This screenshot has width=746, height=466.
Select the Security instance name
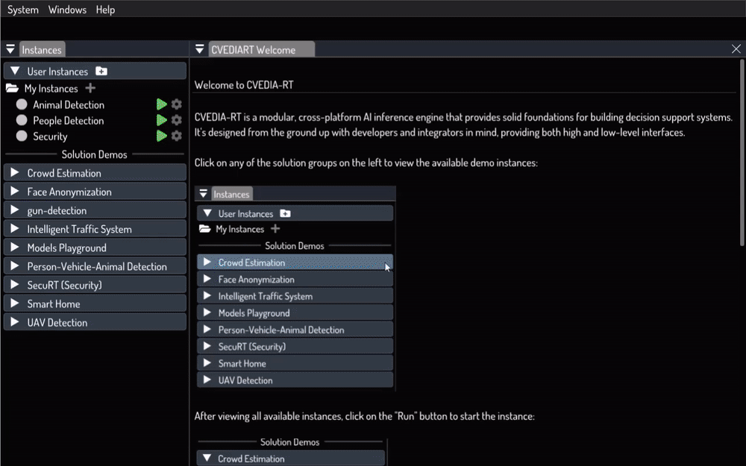[50, 136]
